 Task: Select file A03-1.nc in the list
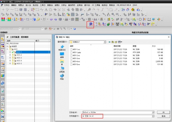76,50
